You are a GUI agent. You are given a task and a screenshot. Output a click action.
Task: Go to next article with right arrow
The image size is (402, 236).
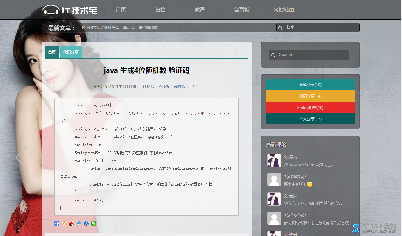point(380,157)
